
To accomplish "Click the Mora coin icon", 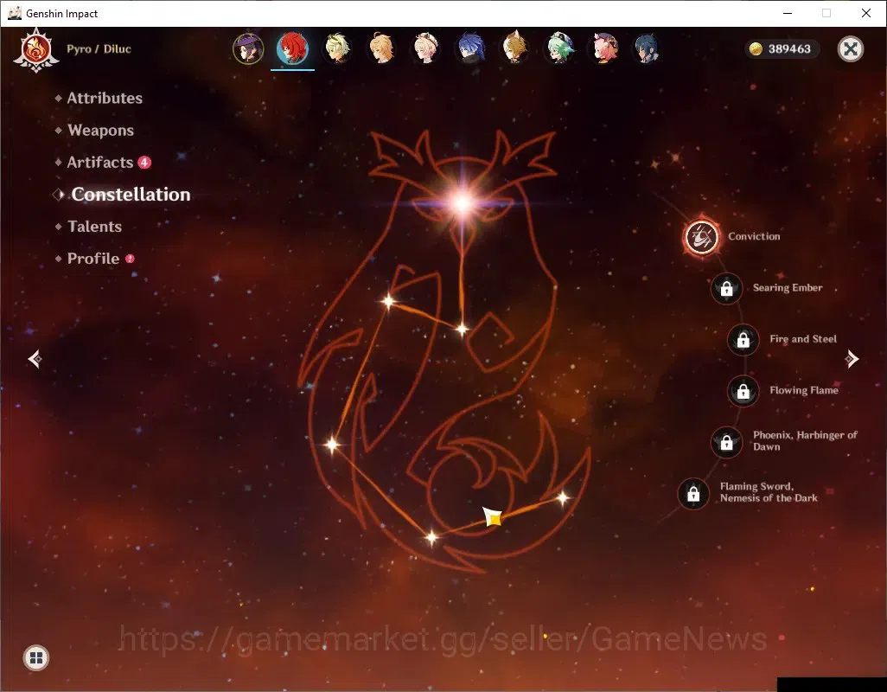I will pos(756,49).
